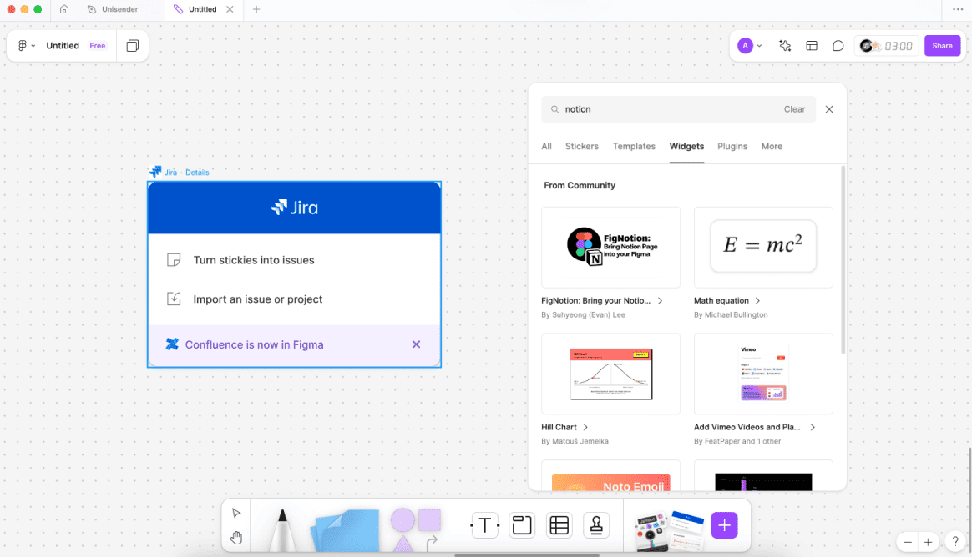Switch to the All tab

tap(546, 147)
